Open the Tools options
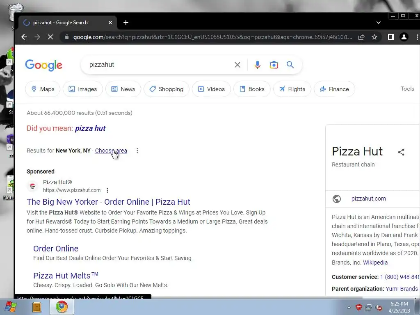The width and height of the screenshot is (420, 315). 407,89
